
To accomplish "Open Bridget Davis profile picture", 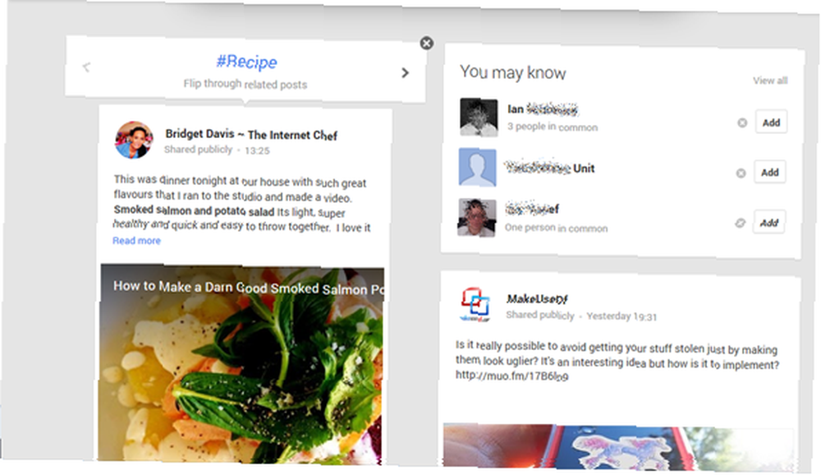I will pos(134,140).
